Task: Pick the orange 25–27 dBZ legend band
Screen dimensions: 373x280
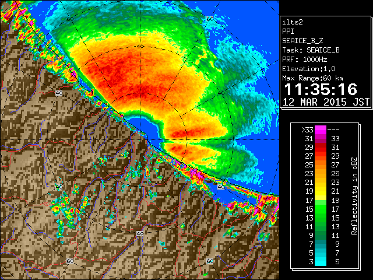Action: pyautogui.click(x=321, y=164)
